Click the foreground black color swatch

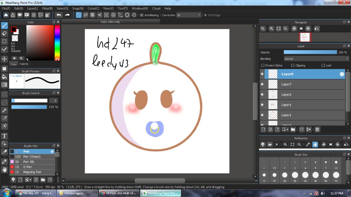[x=14, y=29]
